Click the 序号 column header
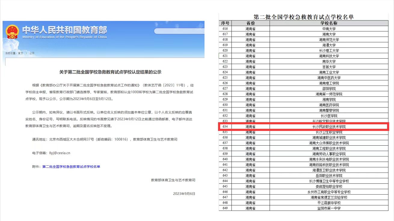 point(225,23)
